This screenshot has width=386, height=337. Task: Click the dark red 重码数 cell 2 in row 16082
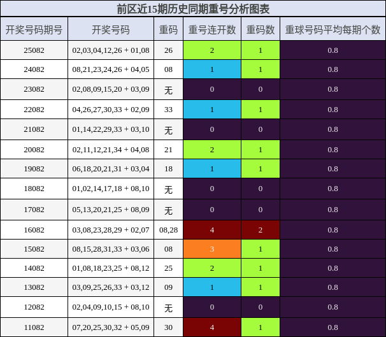261,230
